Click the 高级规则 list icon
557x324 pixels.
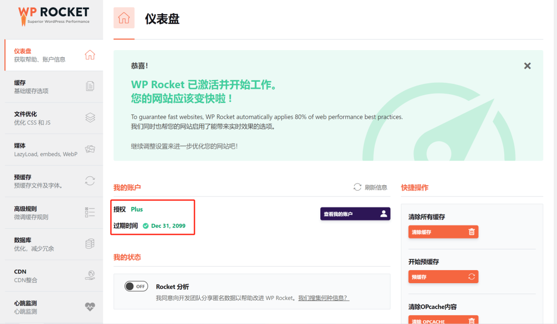click(x=90, y=212)
